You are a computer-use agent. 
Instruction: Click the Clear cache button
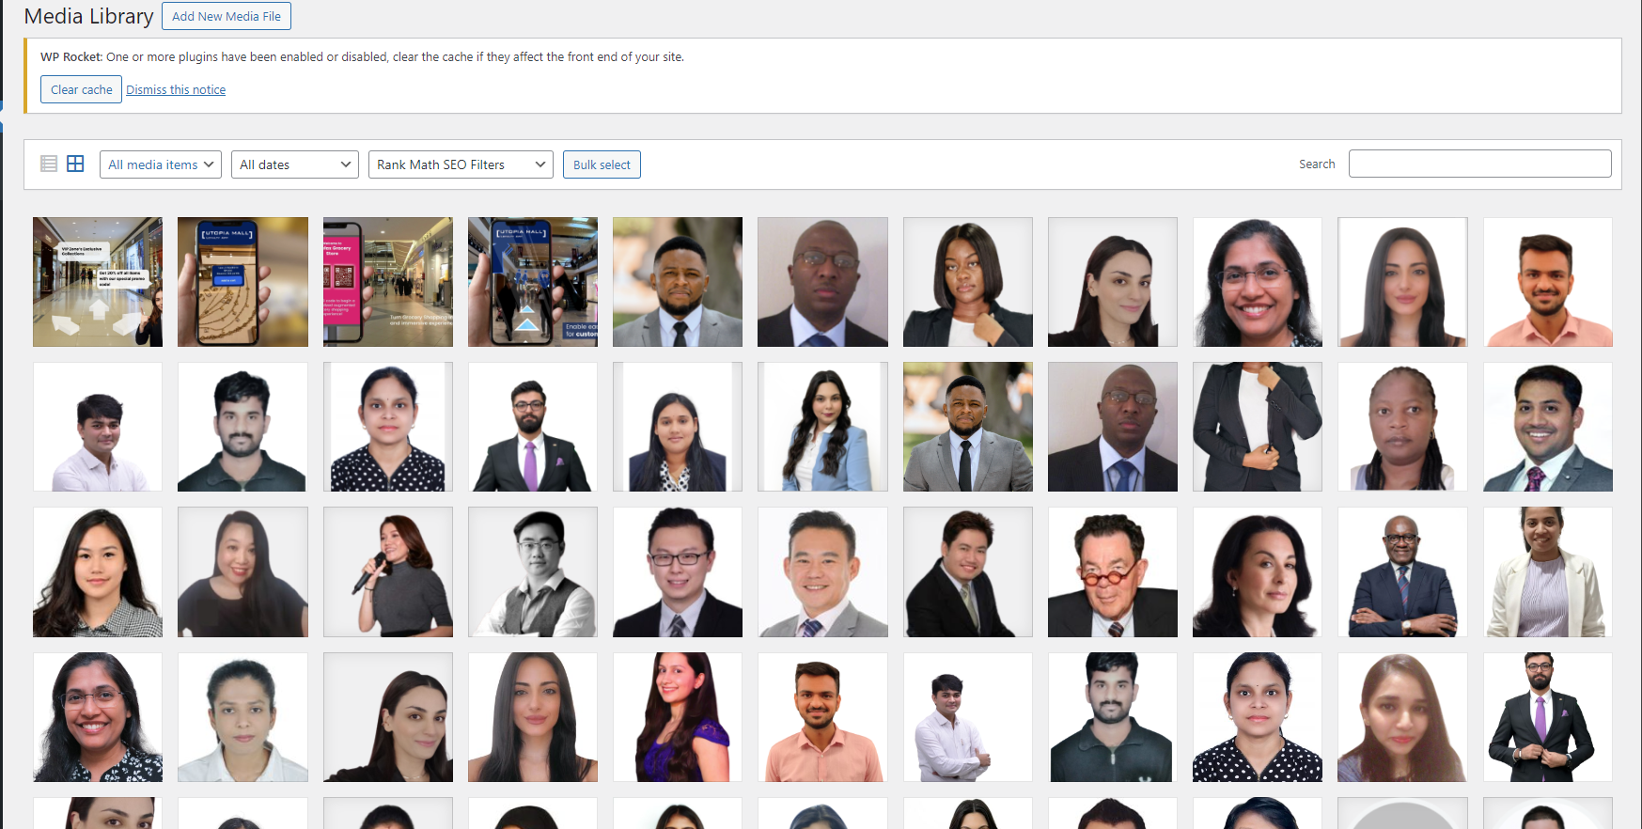click(81, 89)
